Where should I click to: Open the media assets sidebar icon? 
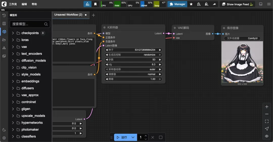[x=4, y=56]
